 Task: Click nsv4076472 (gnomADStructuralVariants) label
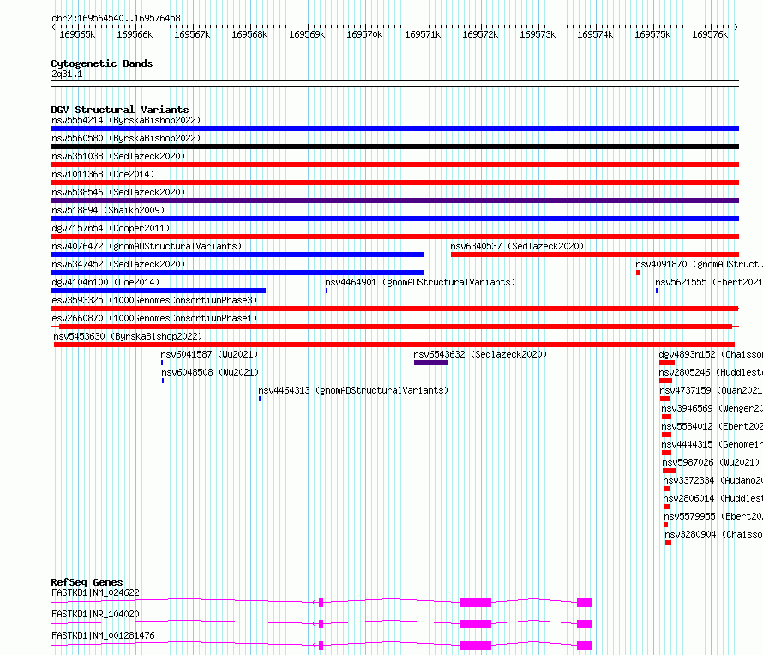(147, 246)
